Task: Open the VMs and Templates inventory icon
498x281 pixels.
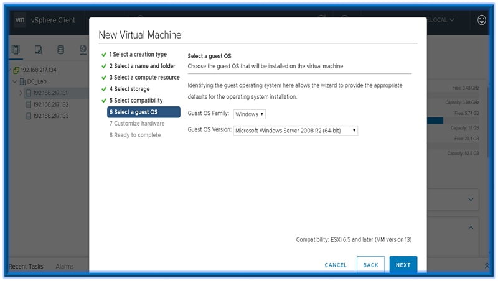Action: click(38, 50)
